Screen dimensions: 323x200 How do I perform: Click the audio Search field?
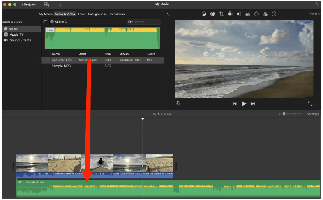click(144, 22)
